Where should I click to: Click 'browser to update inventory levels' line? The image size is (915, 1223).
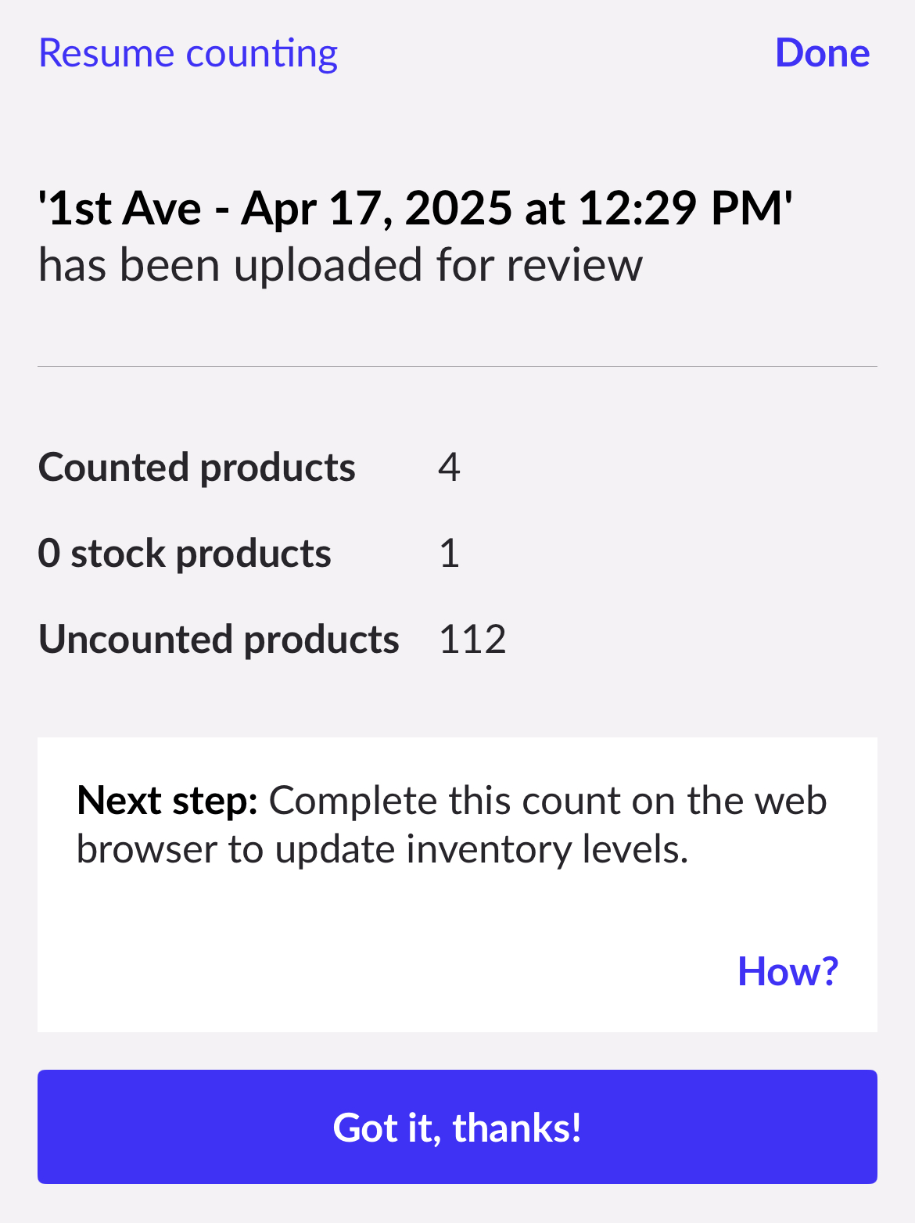382,849
